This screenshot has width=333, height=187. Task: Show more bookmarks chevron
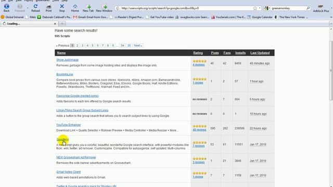331,17
